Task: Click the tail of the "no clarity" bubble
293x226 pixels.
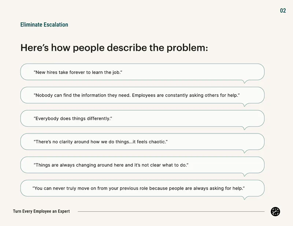Action: tap(244, 151)
